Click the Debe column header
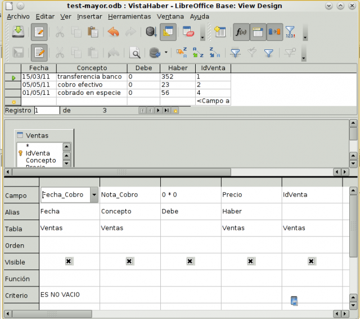Viewport: 360px width, 319px height. (144, 68)
